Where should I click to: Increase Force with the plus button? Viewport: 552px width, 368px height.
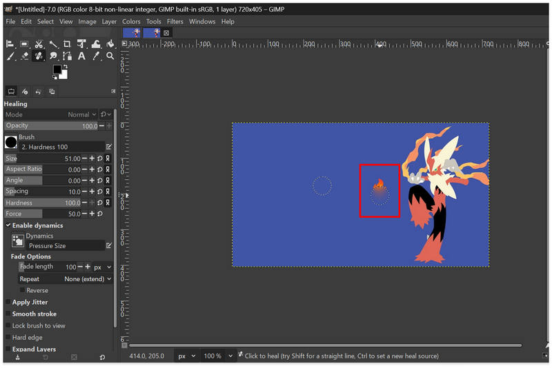pyautogui.click(x=92, y=214)
